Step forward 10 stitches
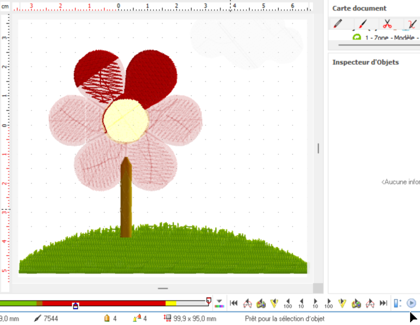Screen dimensions: 420x325 (x=315, y=304)
